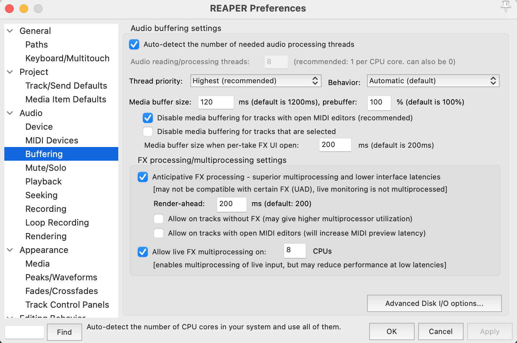This screenshot has height=343, width=517.
Task: Click the Find button
Action: tap(64, 332)
